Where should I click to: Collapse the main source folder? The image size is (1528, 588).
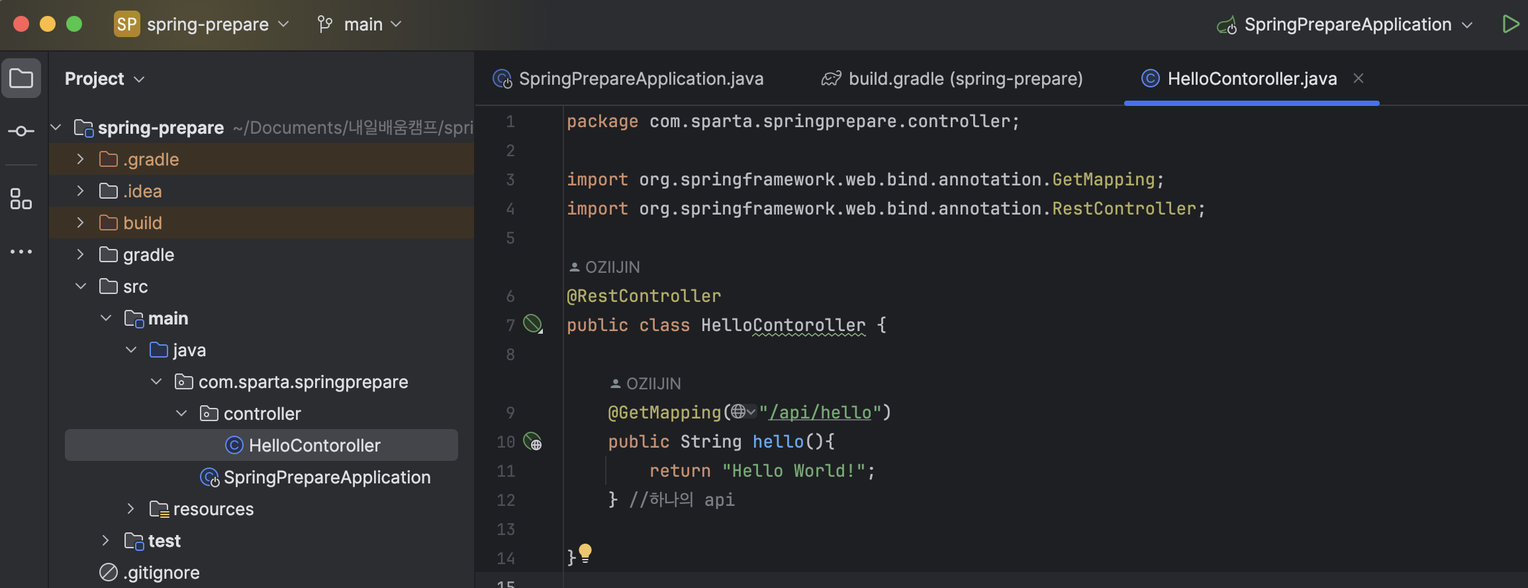pyautogui.click(x=106, y=318)
